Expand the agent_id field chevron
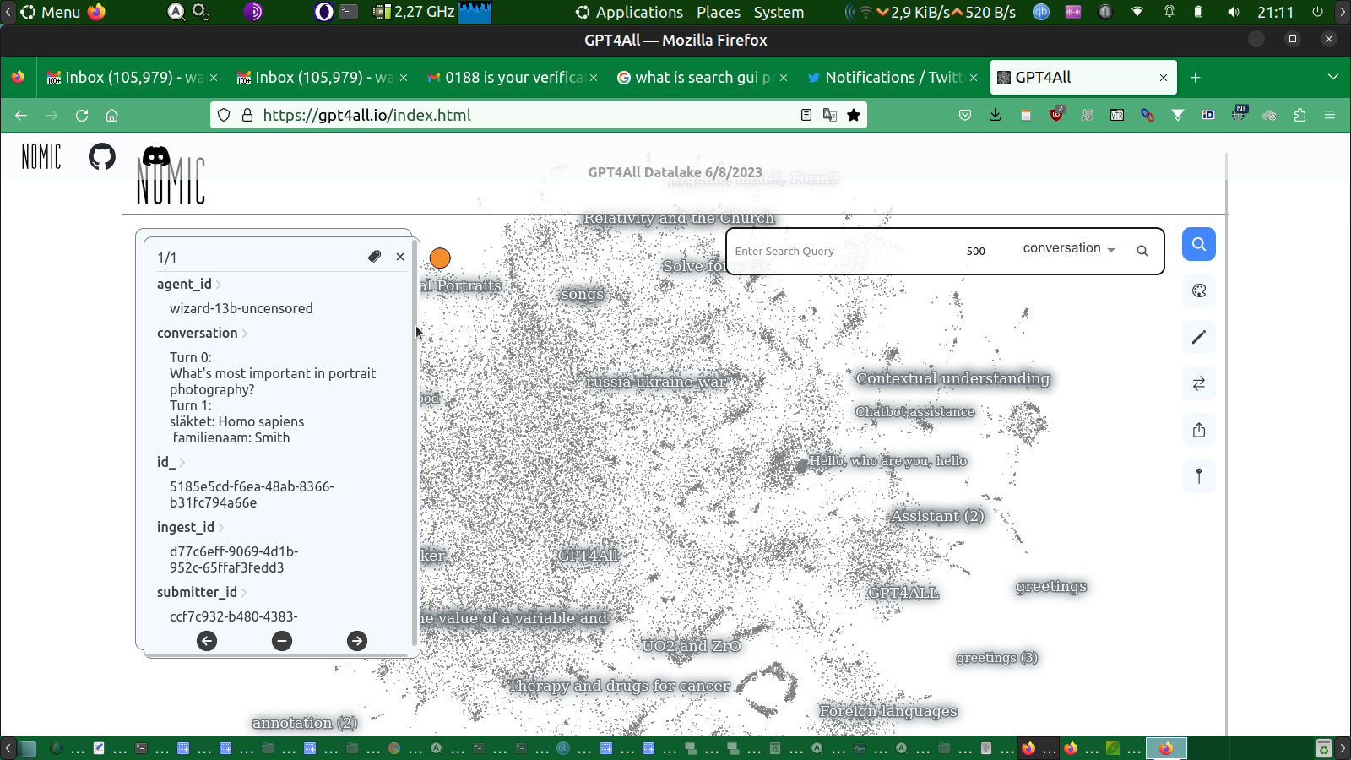This screenshot has height=760, width=1351. click(x=219, y=285)
